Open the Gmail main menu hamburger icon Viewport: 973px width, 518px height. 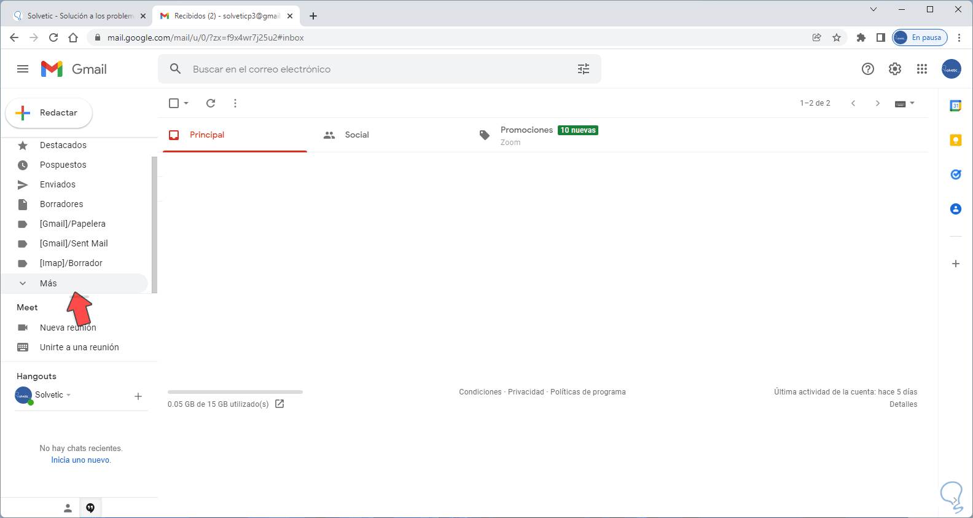point(23,69)
